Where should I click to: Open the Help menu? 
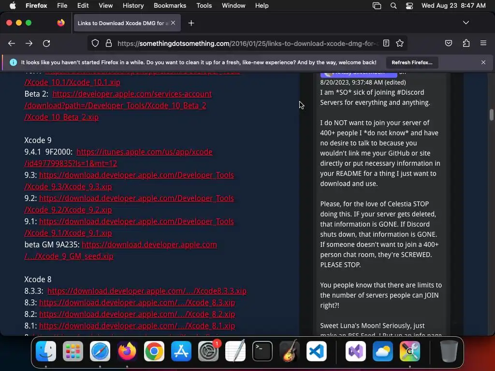262,6
